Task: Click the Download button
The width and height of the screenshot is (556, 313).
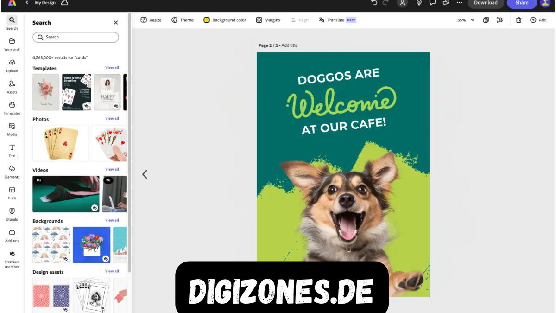Action: tap(485, 3)
